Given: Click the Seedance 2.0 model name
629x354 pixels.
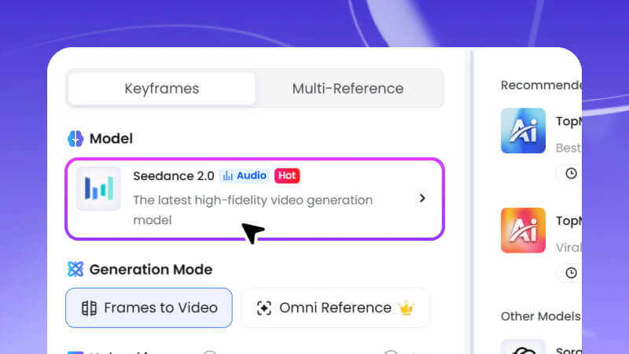Looking at the screenshot, I should coord(173,175).
